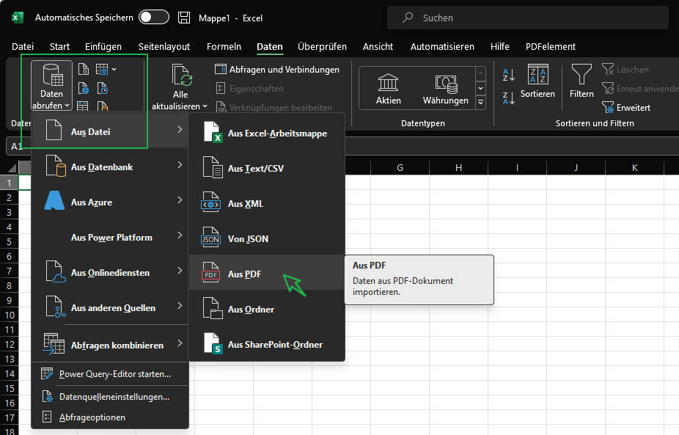
Task: Click the Recent Sources clock document icon
Action: click(102, 88)
